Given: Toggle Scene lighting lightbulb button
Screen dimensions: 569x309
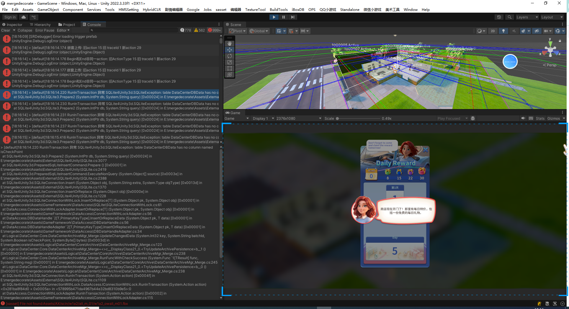Looking at the screenshot, I should [x=503, y=31].
